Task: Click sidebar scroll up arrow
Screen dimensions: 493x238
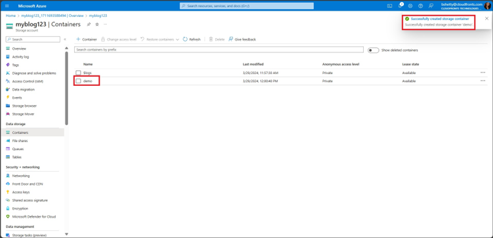Action: pyautogui.click(x=66, y=48)
